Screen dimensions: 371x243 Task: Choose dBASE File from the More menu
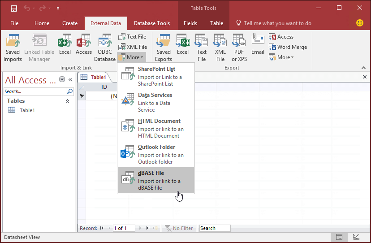155,180
